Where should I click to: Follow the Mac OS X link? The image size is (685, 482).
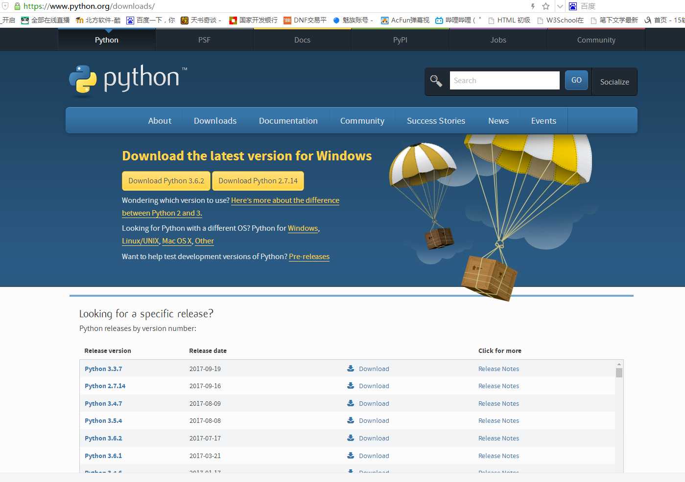[x=177, y=241]
